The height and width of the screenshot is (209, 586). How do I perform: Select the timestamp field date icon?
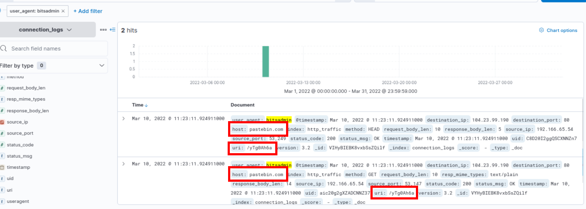click(x=3, y=167)
